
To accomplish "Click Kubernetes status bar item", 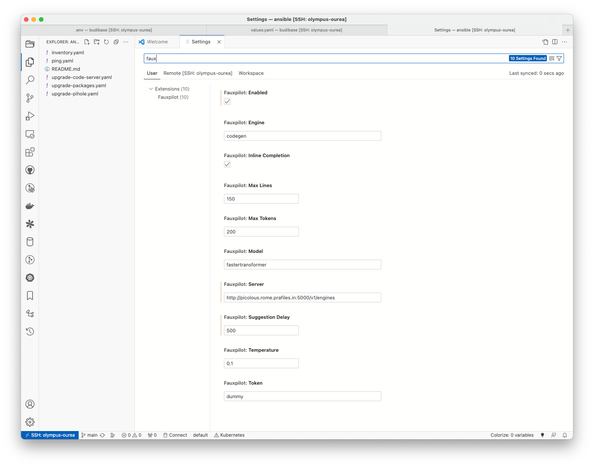I will [x=229, y=435].
